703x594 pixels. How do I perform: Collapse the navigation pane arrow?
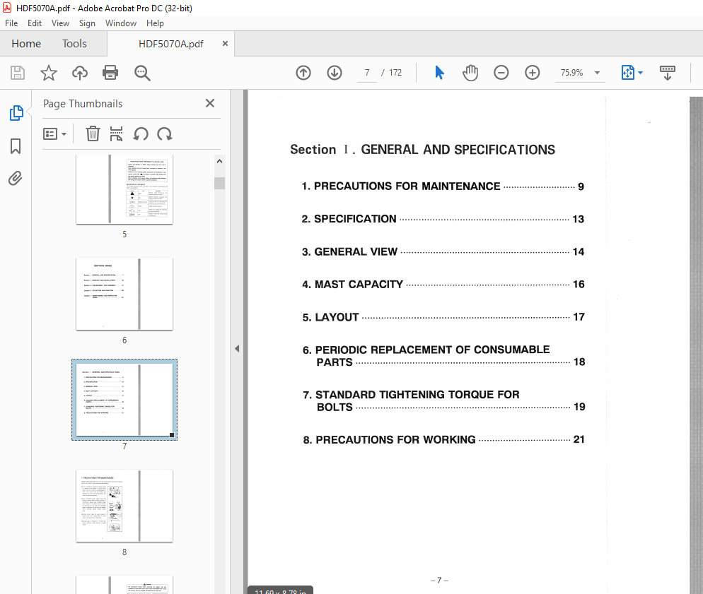(x=237, y=348)
